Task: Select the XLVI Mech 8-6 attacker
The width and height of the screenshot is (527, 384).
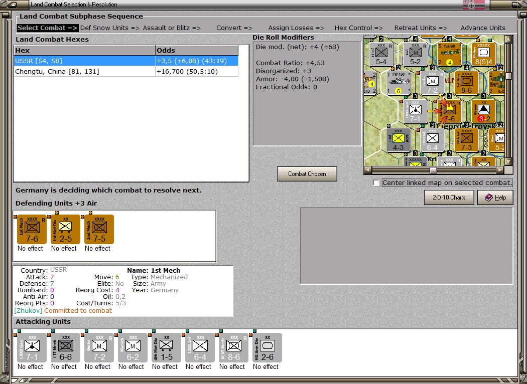Action: pos(233,348)
